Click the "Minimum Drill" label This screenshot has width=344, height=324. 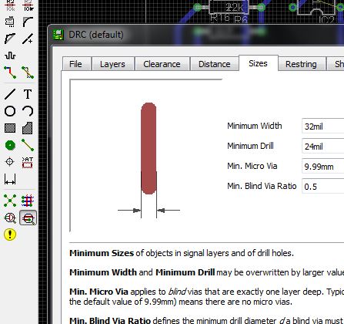(250, 146)
